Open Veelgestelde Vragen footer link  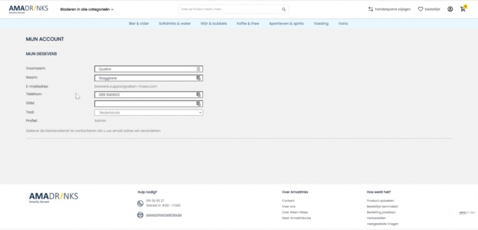coord(382,224)
